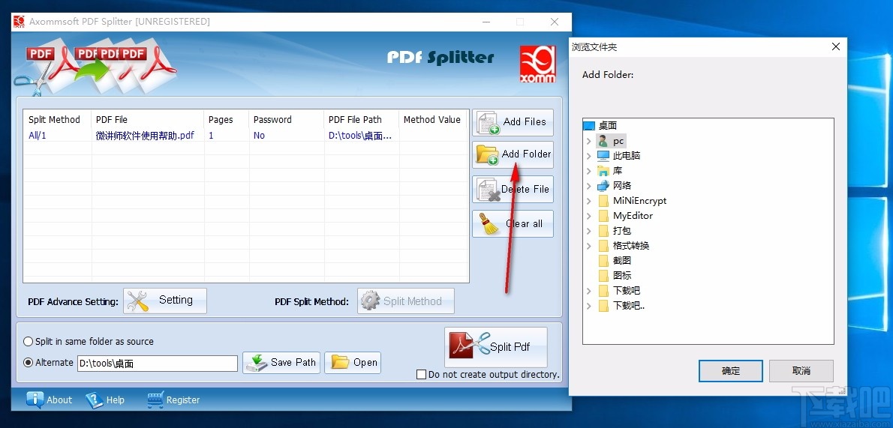Confirm folder with 确定 button
The height and width of the screenshot is (428, 893).
[731, 371]
